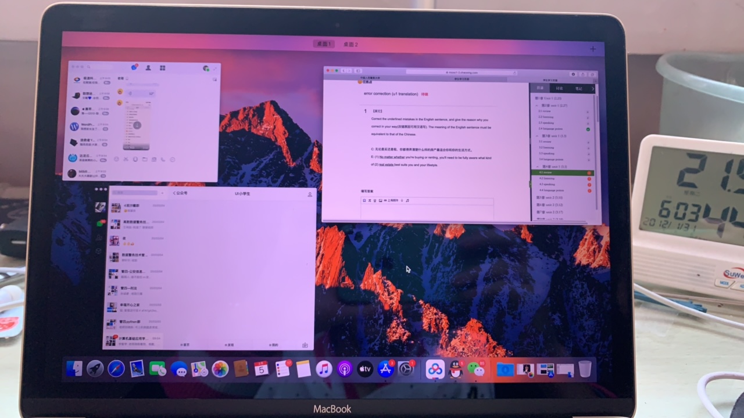
Task: Open Apple TV app in dock
Action: (x=365, y=369)
